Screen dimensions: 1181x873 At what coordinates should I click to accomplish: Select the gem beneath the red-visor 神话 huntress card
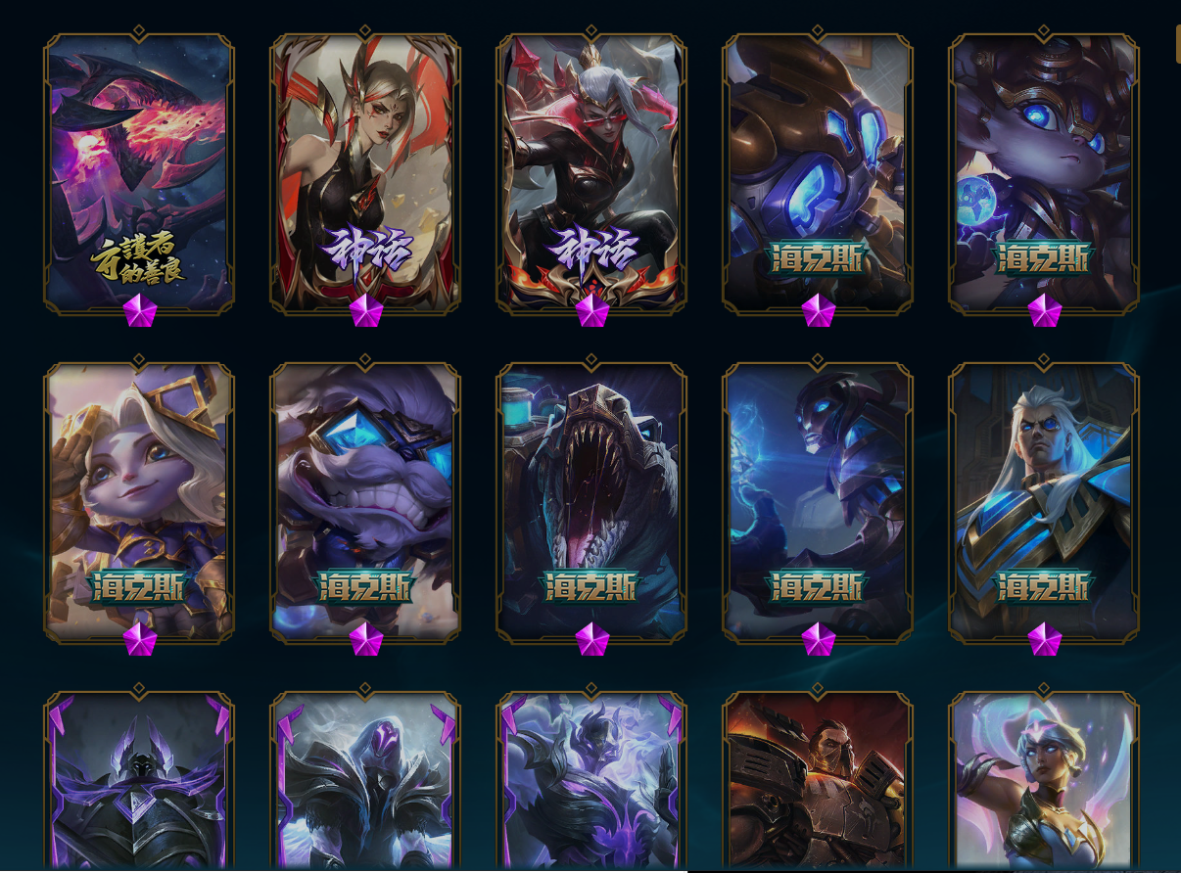tap(591, 311)
